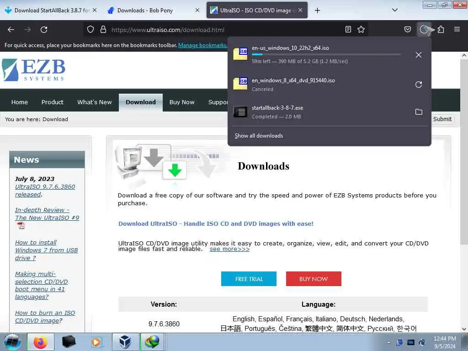This screenshot has height=351, width=468.
Task: Click the Submit button
Action: tap(442, 119)
